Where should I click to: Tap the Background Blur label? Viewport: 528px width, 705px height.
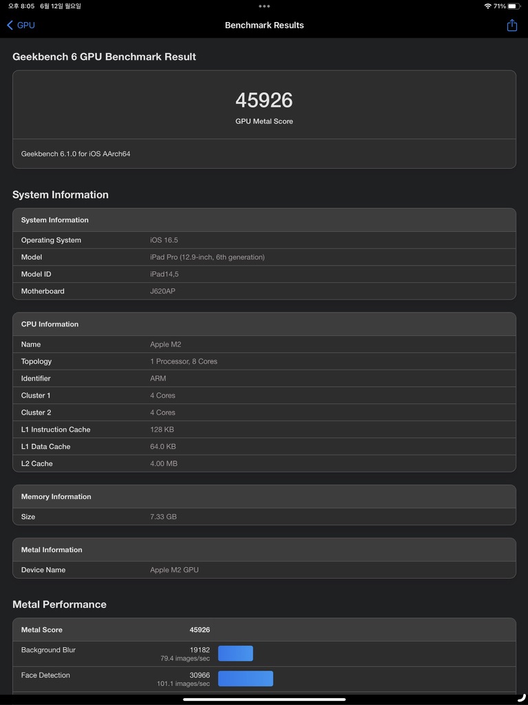(x=49, y=650)
